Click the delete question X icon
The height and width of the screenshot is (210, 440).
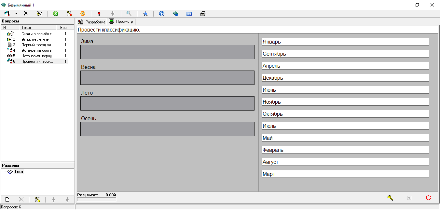coord(26,14)
